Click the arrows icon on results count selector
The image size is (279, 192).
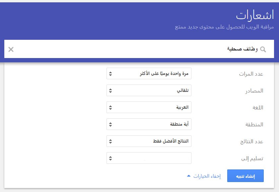(x=110, y=141)
